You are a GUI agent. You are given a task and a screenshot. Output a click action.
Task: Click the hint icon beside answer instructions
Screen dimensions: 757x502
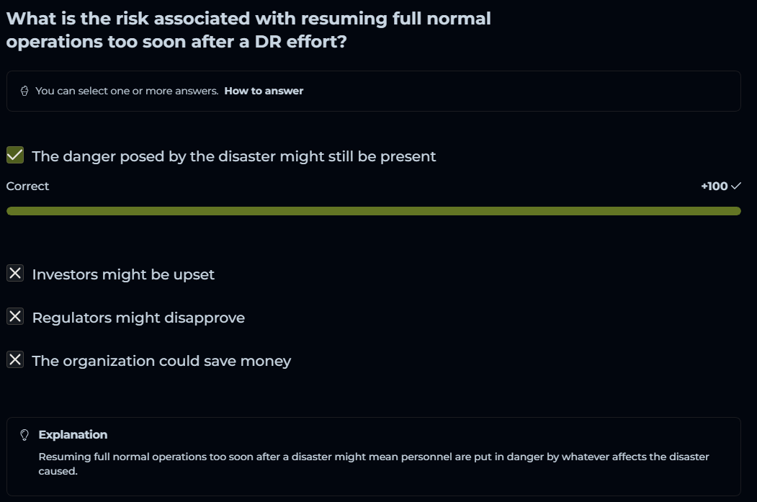(x=24, y=91)
